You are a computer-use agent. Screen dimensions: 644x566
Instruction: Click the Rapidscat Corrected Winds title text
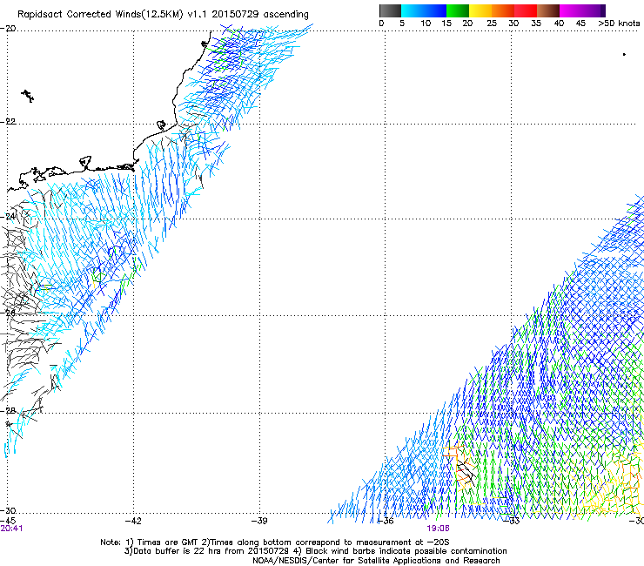point(163,15)
